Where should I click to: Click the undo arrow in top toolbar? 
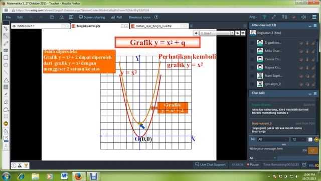click(31, 17)
